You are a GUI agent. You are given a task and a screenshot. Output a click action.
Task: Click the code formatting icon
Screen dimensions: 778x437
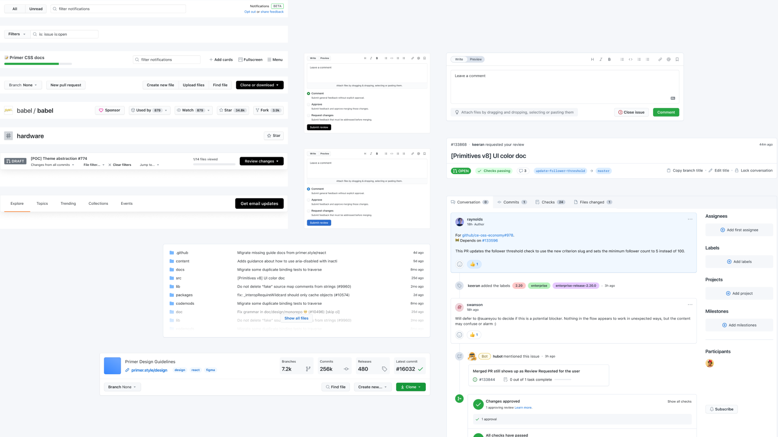[631, 59]
